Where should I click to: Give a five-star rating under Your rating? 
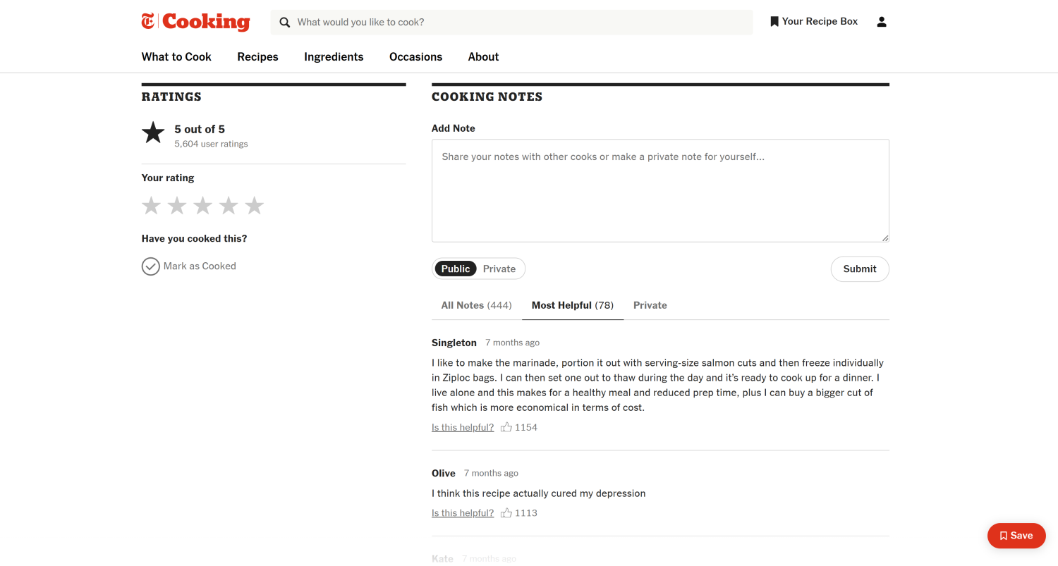point(254,205)
